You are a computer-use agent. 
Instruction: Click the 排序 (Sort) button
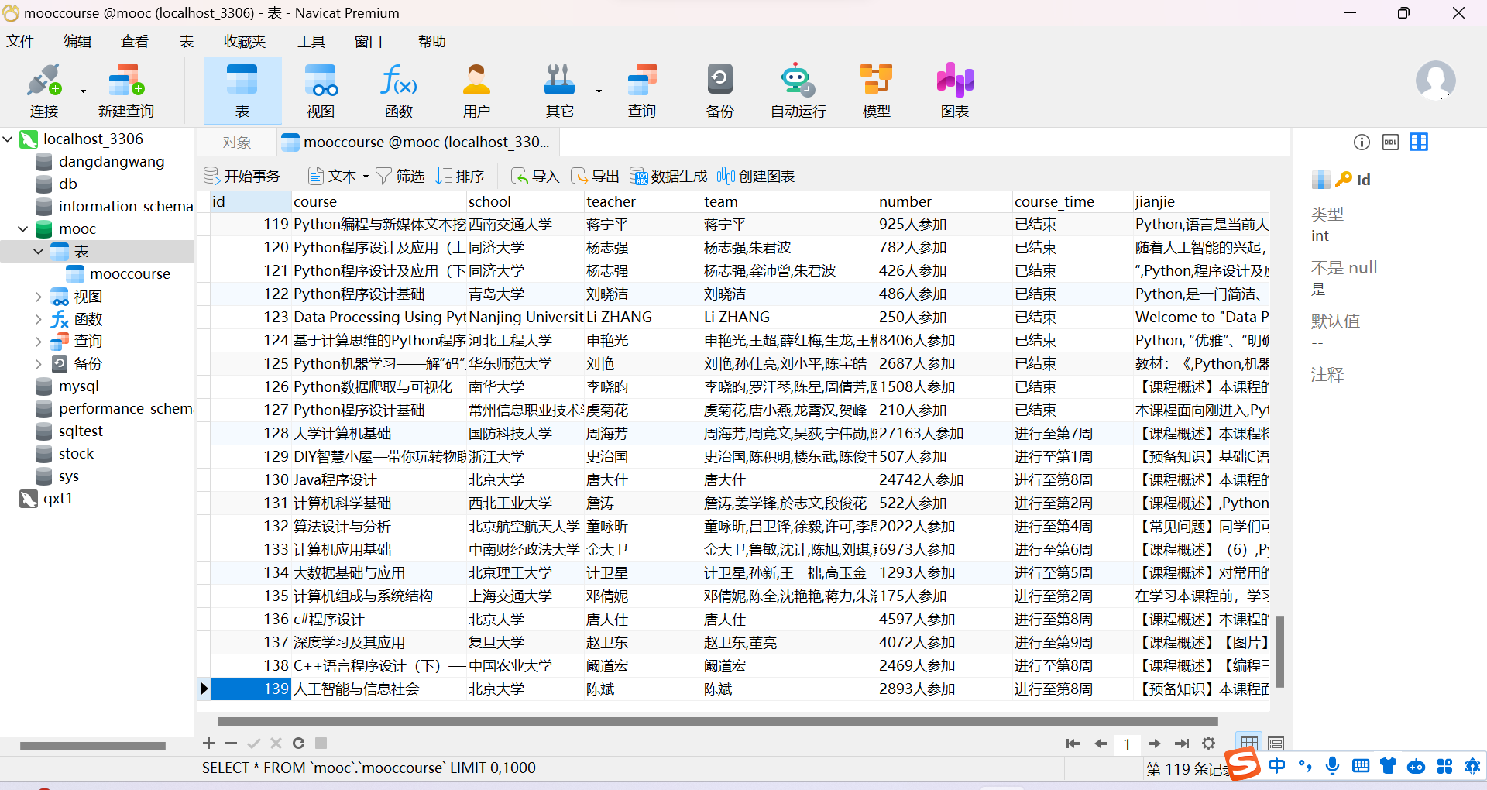tap(459, 177)
